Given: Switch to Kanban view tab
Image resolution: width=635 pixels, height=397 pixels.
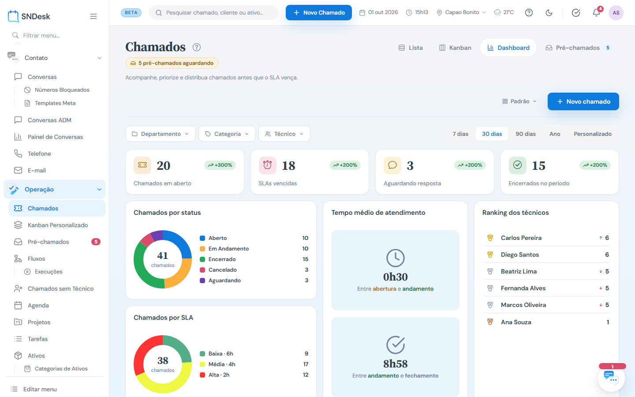Looking at the screenshot, I should pos(455,48).
